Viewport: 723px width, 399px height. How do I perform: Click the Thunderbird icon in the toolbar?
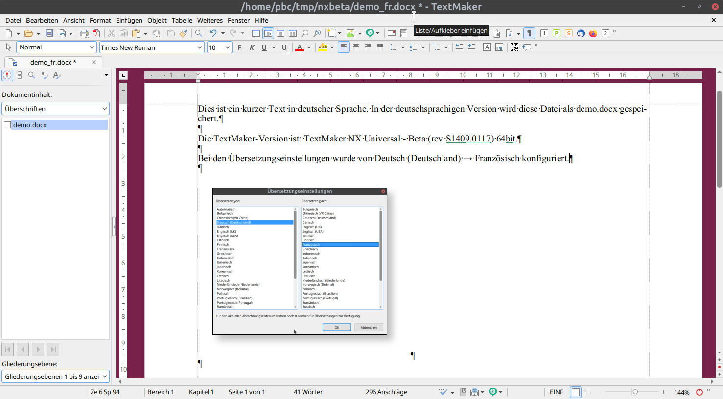(x=581, y=33)
